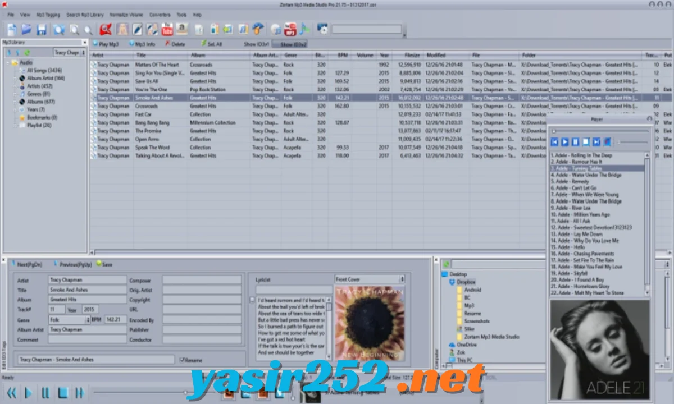This screenshot has height=404, width=674.
Task: Open the Tools menu
Action: coord(181,15)
